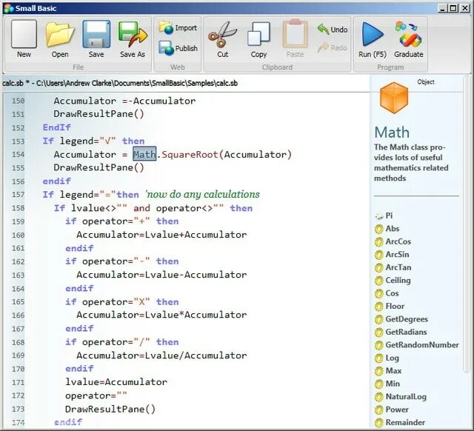Click SquareRoot on line 154
Viewport: 474px width, 431px height.
click(x=190, y=155)
